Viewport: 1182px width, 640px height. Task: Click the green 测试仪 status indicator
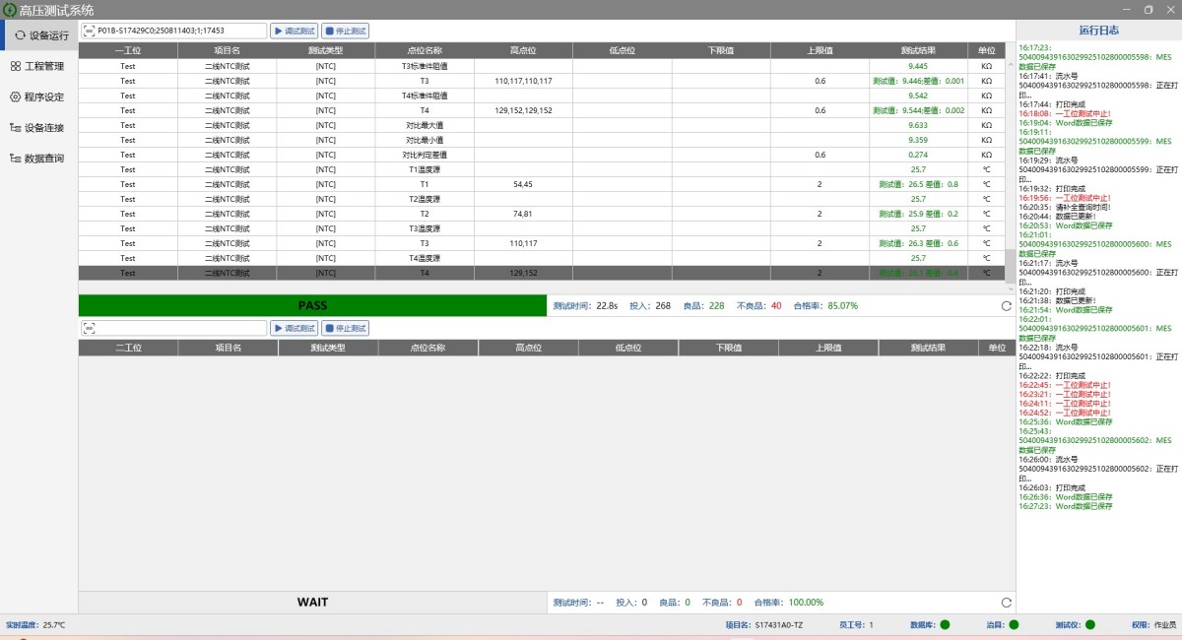pyautogui.click(x=1090, y=624)
